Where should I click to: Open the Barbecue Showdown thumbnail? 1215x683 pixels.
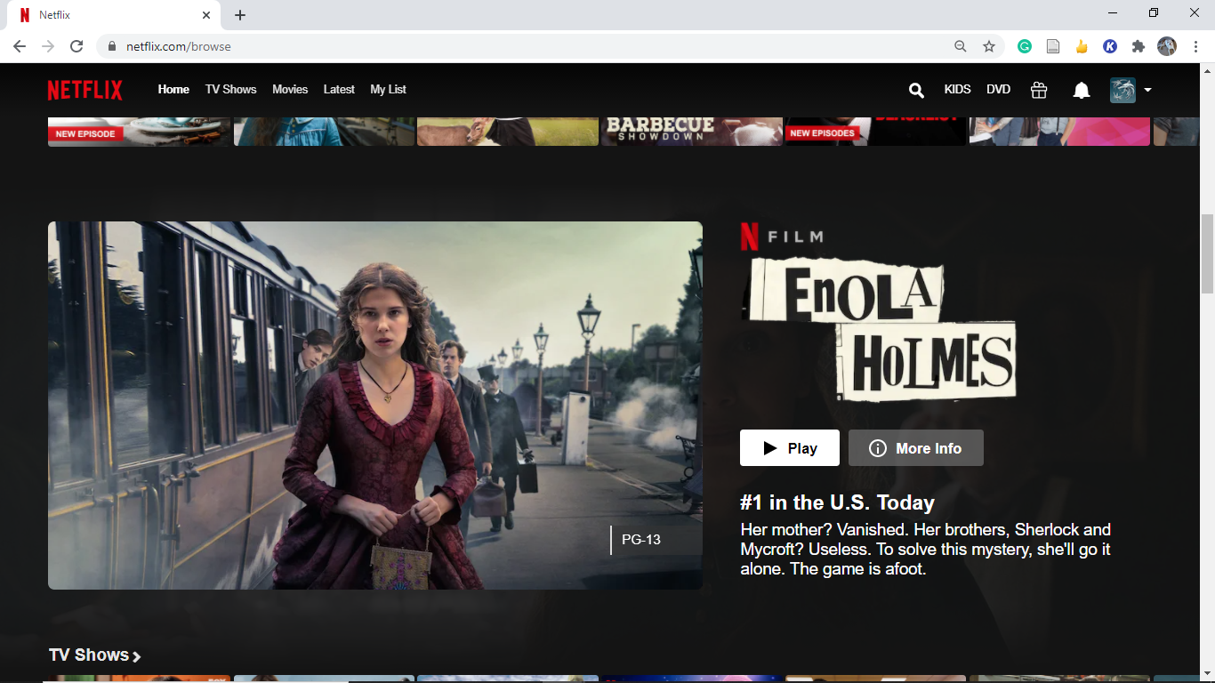(x=691, y=131)
